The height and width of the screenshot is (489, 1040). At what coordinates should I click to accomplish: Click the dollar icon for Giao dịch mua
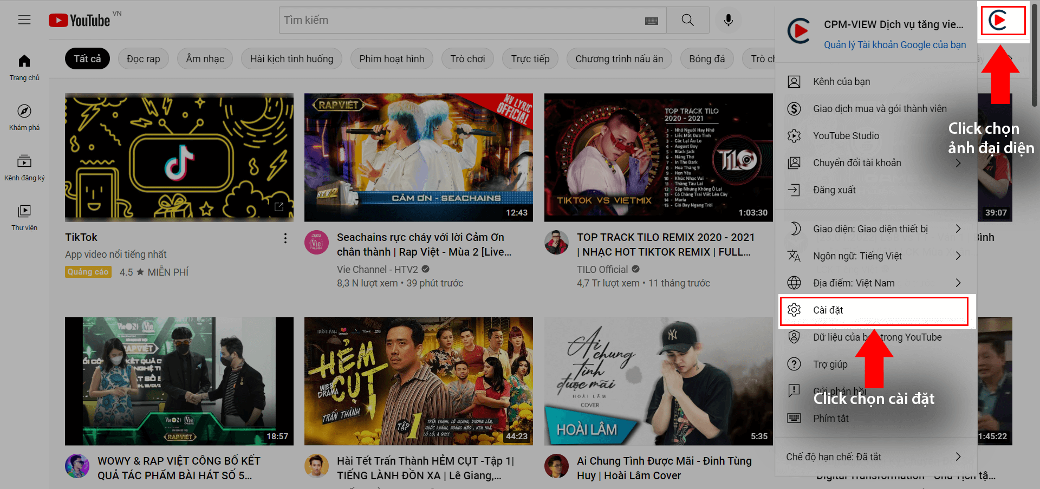794,109
